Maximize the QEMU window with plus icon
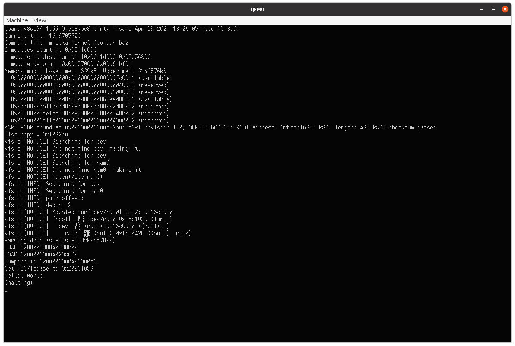Viewport: 515px width, 346px height. (493, 9)
